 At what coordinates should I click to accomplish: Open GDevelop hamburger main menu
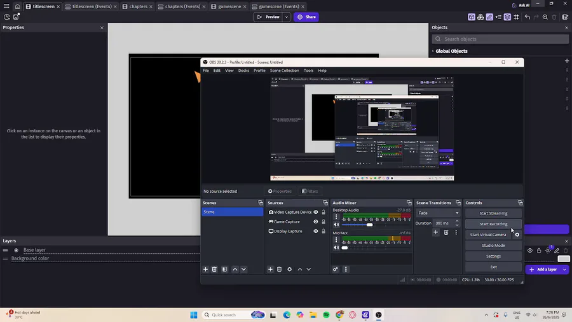click(x=6, y=6)
